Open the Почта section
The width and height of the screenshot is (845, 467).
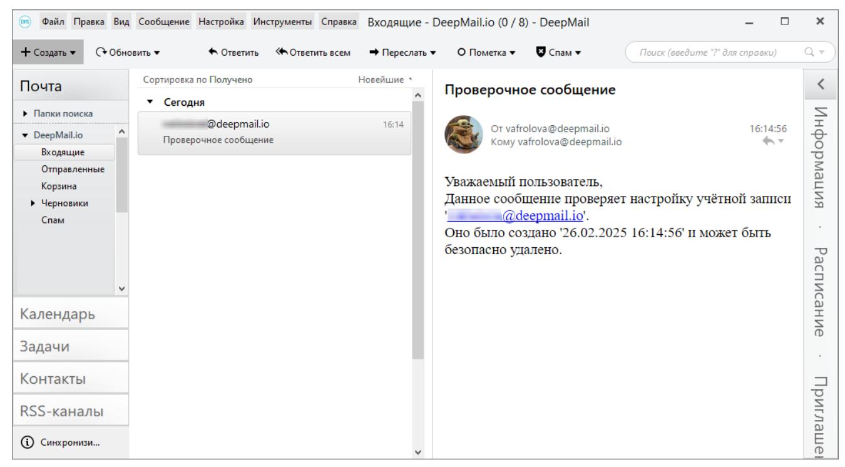click(71, 86)
